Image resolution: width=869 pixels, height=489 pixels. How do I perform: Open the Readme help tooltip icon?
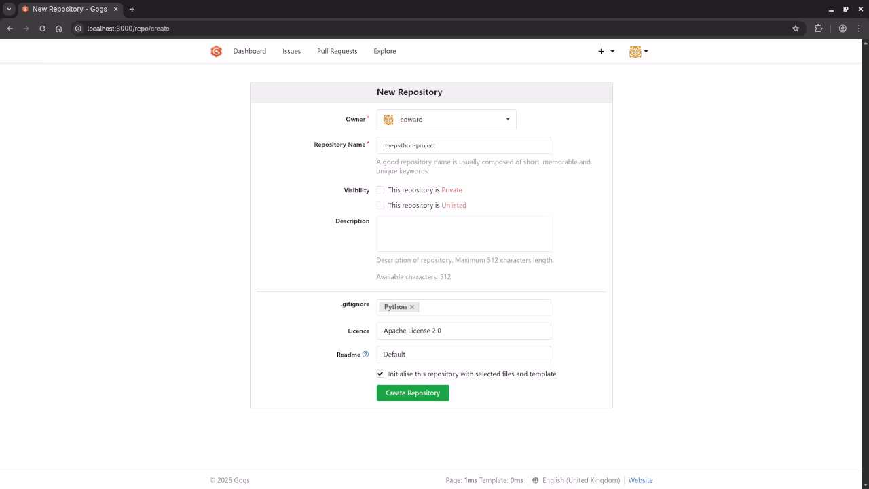[365, 354]
